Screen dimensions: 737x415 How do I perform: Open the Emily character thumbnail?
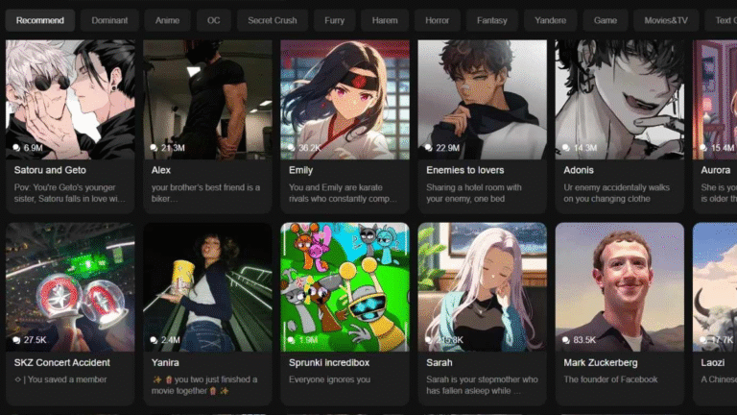(345, 99)
